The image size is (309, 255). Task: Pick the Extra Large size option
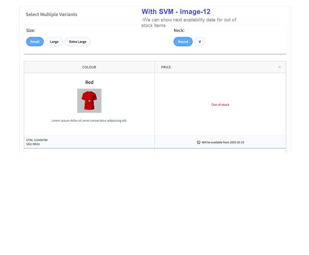78,42
